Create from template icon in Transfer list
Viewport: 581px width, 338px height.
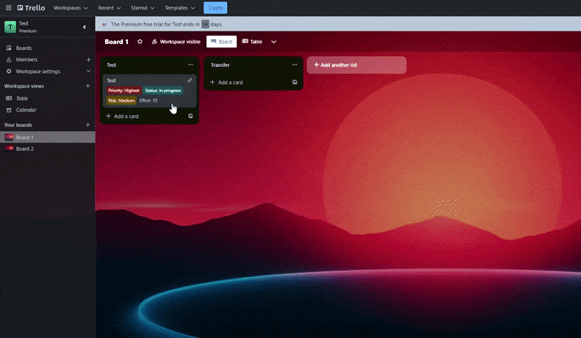point(294,82)
